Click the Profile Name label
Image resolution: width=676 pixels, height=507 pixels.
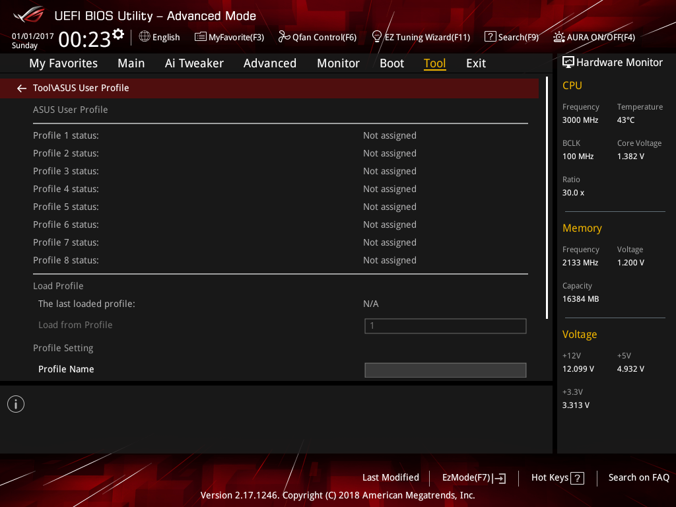pyautogui.click(x=66, y=369)
